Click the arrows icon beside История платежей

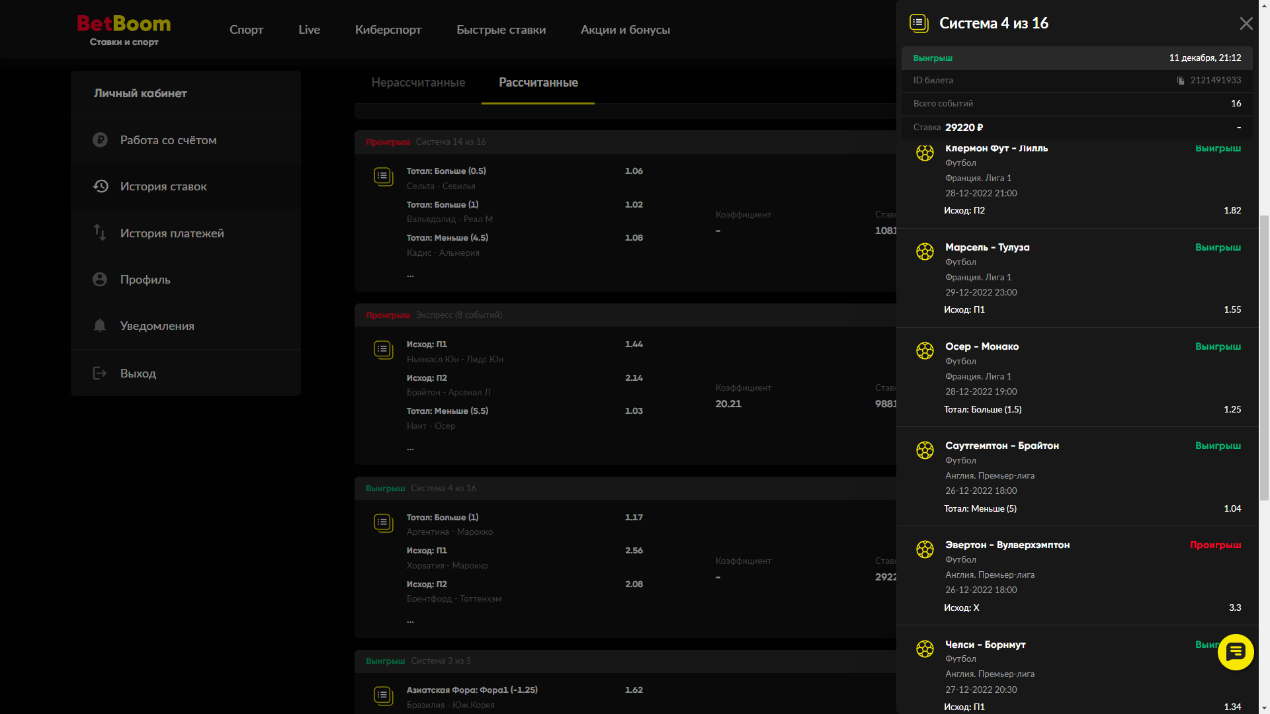coord(100,233)
